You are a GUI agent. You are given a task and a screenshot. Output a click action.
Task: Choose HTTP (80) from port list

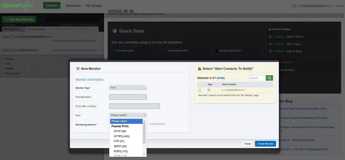120,131
